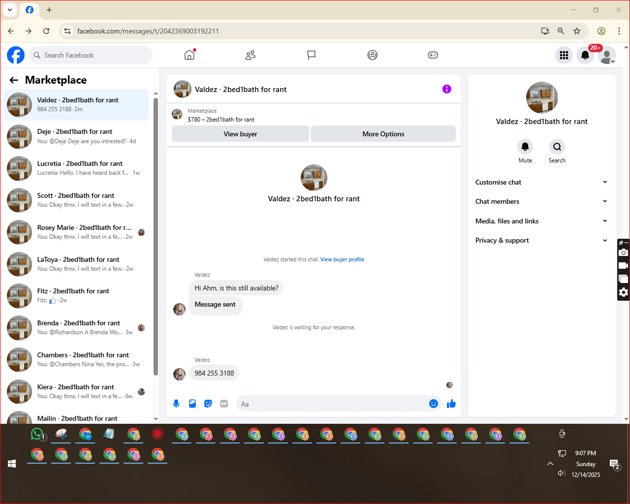Choose a GIF icon
The height and width of the screenshot is (504, 630).
[x=224, y=404]
